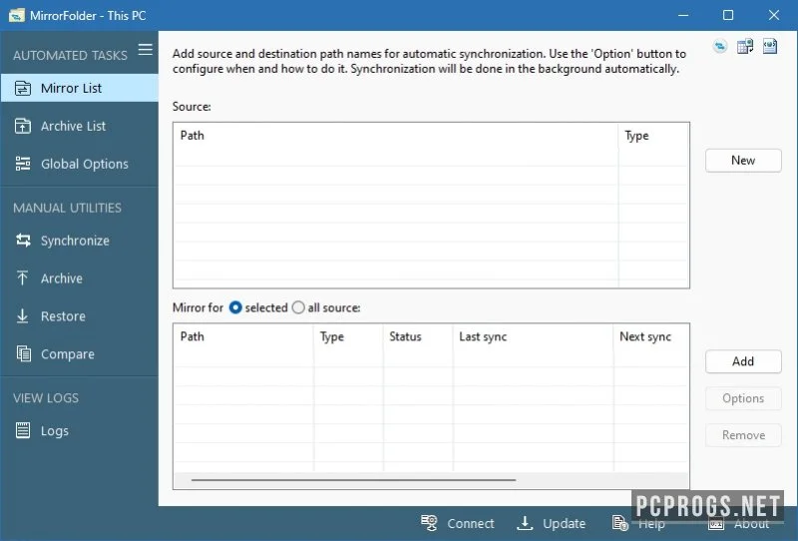Close the MirrorFolder window
This screenshot has width=798, height=541.
click(774, 15)
